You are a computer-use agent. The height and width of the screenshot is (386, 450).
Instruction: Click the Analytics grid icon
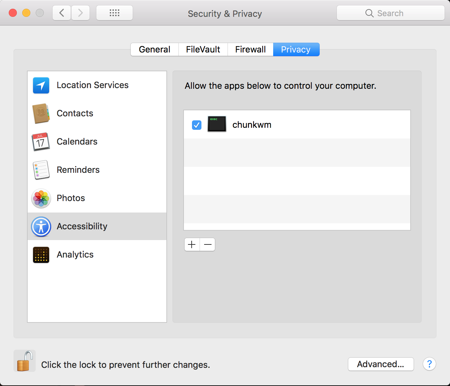click(x=41, y=255)
